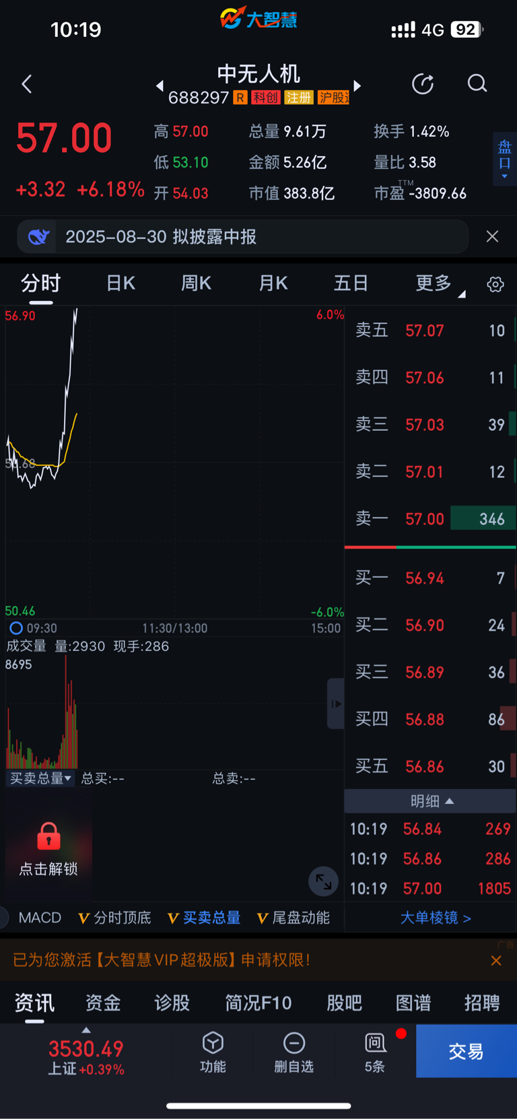
Task: Tap 删自选 minus circle icon
Action: click(294, 1043)
